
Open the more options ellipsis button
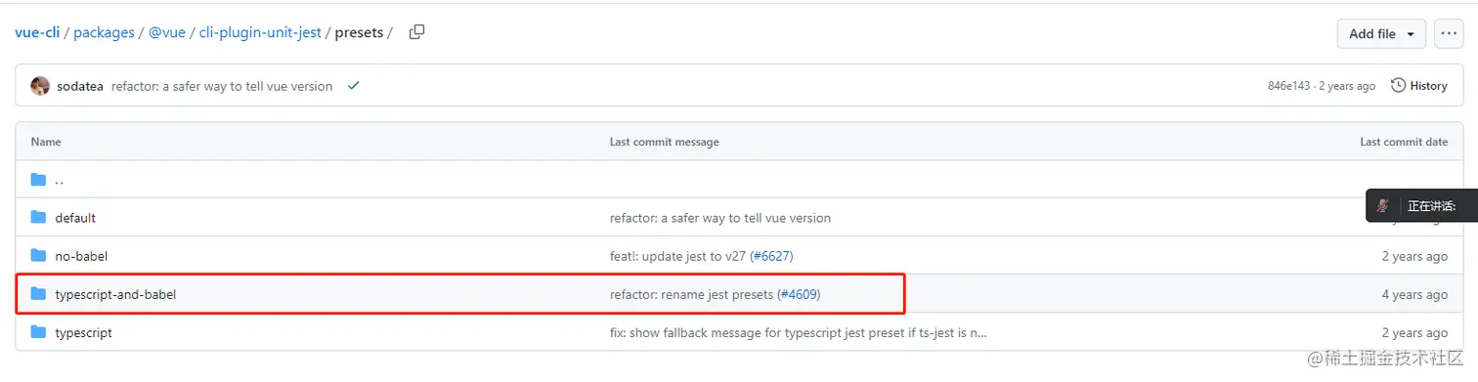click(x=1449, y=33)
